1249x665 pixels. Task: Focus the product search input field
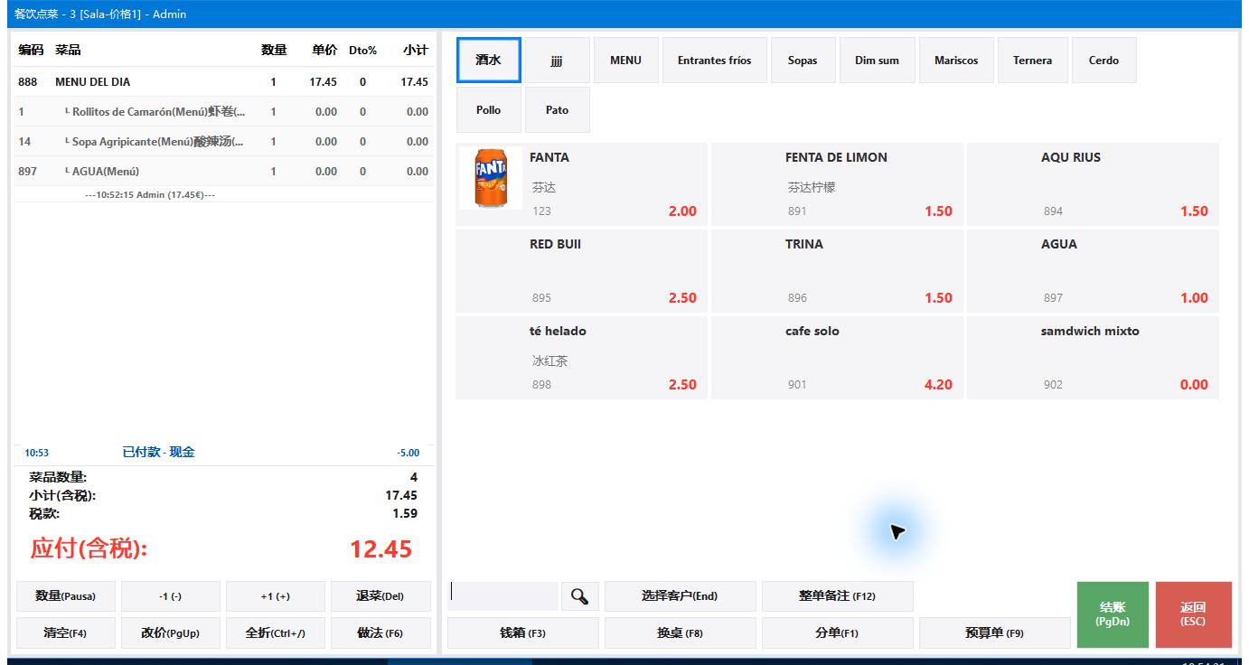pos(503,596)
